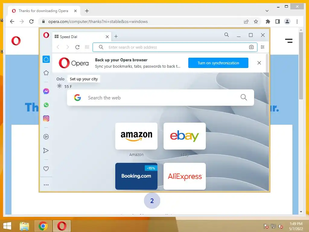Click Chrome page's vertical scrollbar thumb
Image resolution: width=309 pixels, height=232 pixels.
pyautogui.click(x=301, y=66)
